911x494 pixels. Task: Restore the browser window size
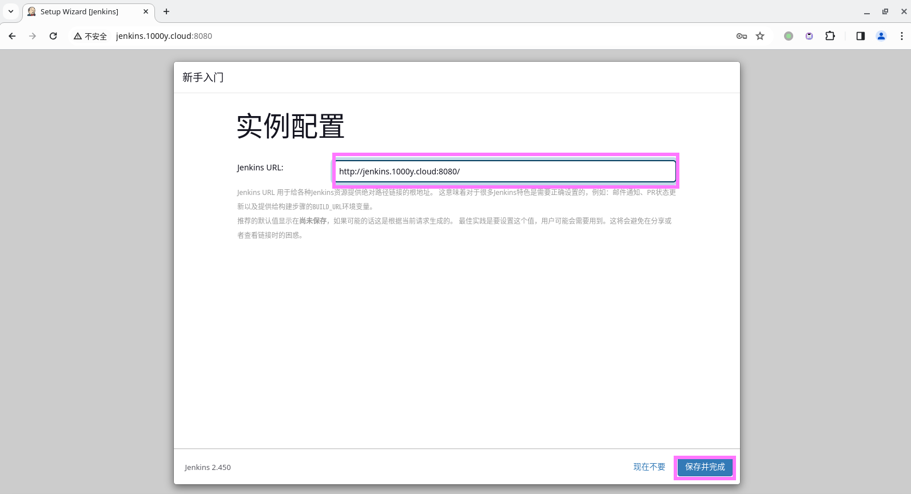click(x=885, y=11)
